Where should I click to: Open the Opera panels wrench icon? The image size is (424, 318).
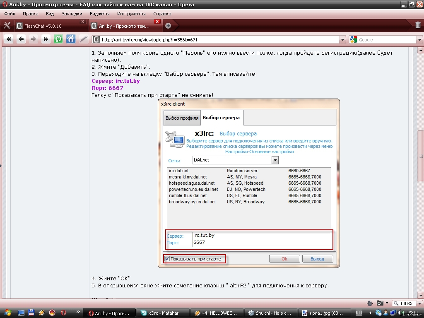point(7,26)
